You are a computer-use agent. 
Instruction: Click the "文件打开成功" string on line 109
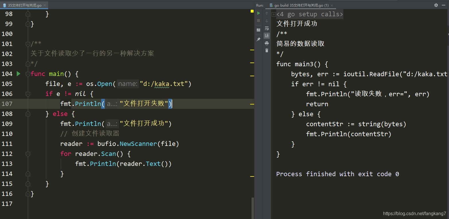coord(144,124)
